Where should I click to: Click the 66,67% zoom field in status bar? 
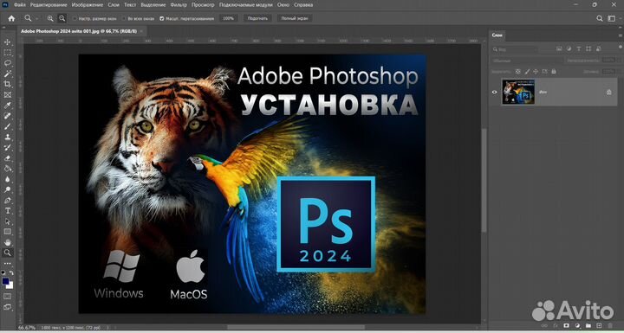tap(27, 328)
